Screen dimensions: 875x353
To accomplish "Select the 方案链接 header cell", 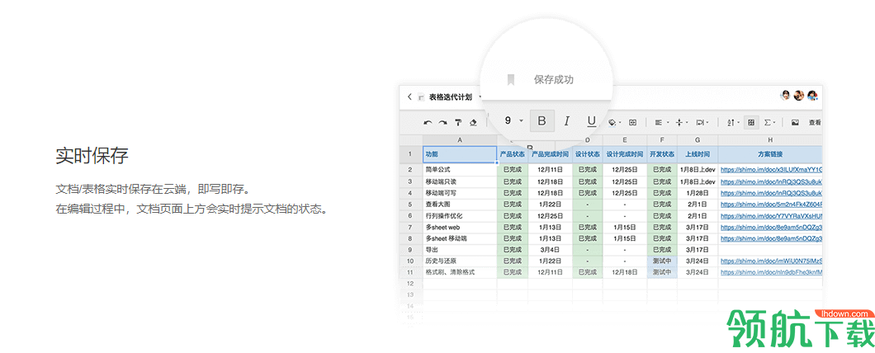I will click(770, 154).
